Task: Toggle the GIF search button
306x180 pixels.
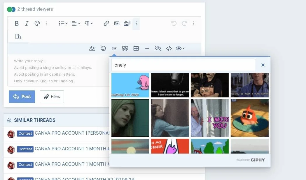Action: point(114,49)
